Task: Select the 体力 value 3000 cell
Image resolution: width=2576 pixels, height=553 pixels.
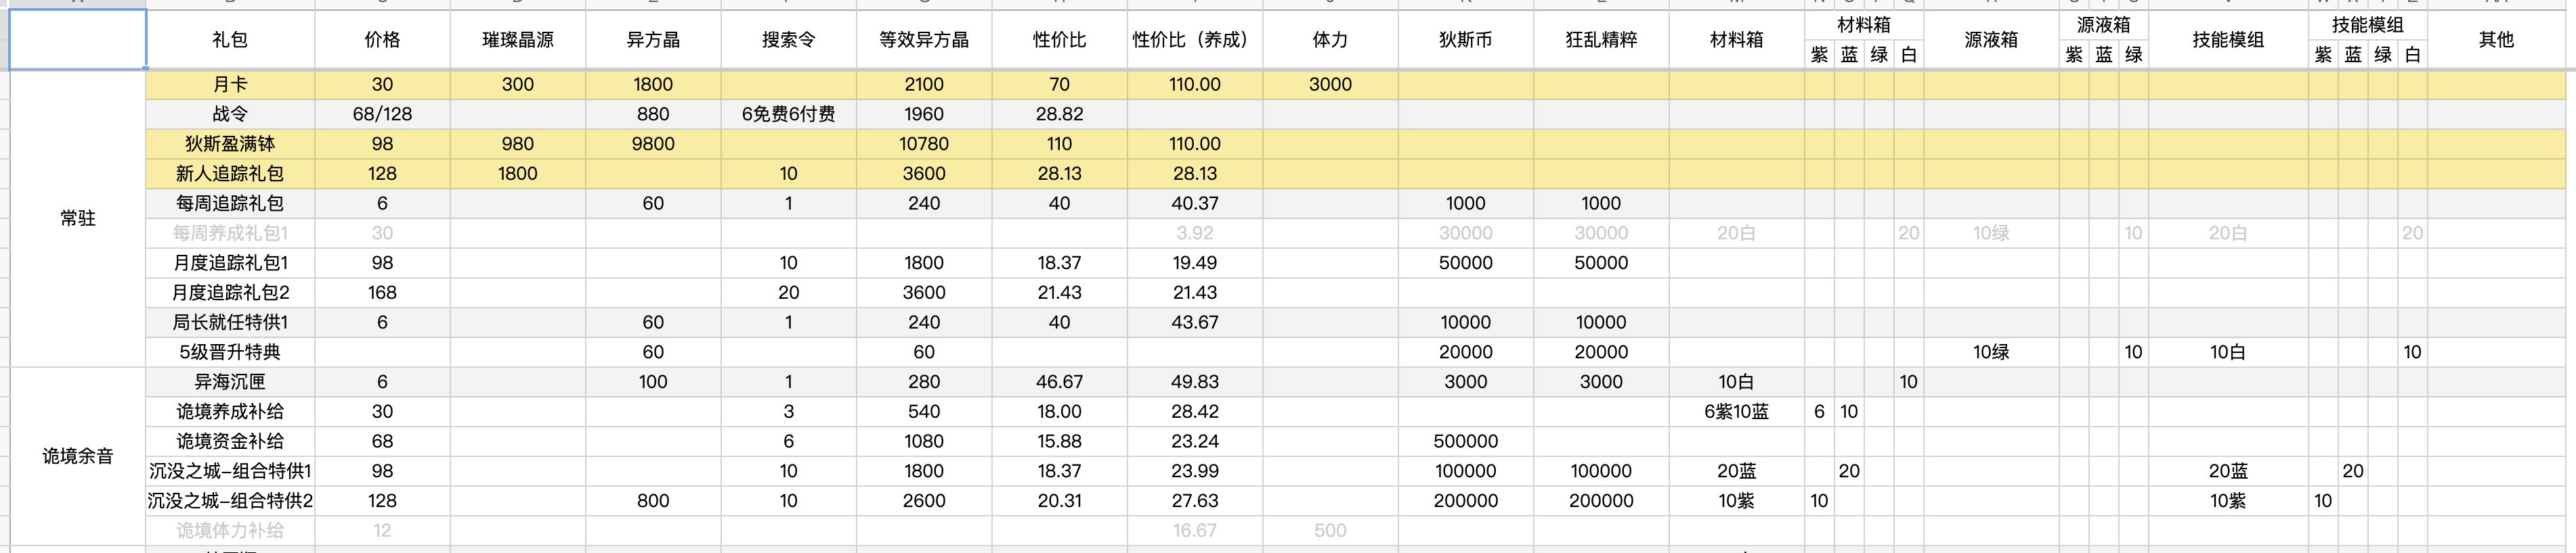Action: [1330, 85]
